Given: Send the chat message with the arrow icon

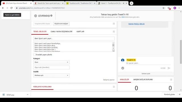Looking at the screenshot, I should click(x=169, y=68).
